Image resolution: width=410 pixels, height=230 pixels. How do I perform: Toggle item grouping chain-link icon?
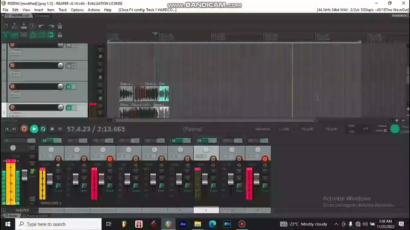point(15,35)
